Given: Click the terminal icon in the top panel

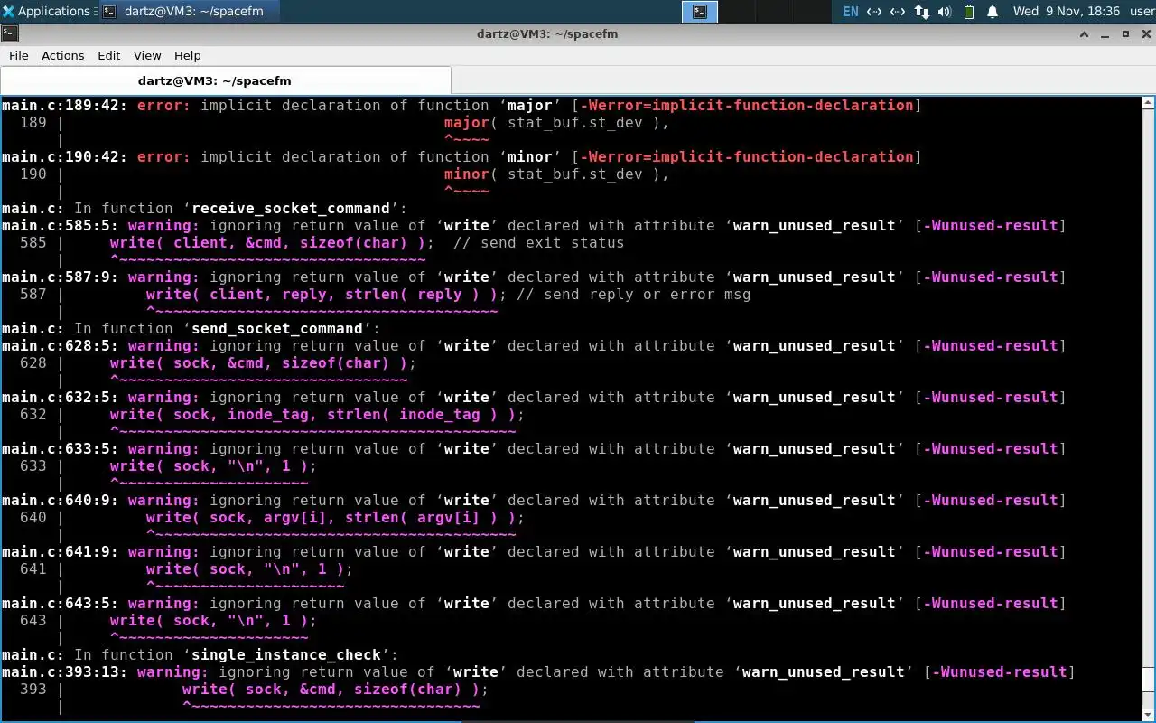Looking at the screenshot, I should (x=700, y=11).
